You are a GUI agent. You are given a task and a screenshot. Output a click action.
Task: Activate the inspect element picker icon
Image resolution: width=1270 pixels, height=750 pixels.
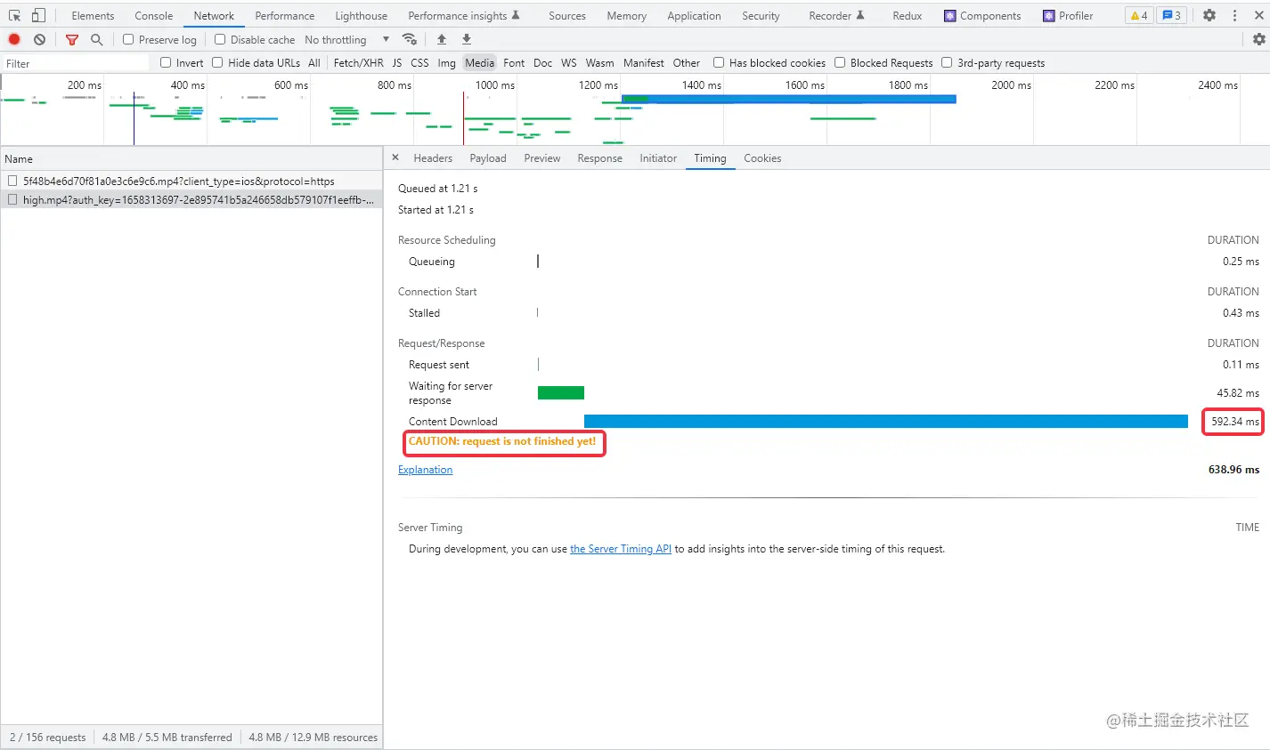coord(15,15)
